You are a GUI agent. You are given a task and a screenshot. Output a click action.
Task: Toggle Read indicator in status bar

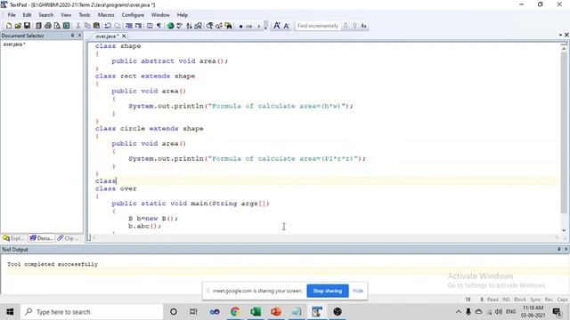pos(493,300)
